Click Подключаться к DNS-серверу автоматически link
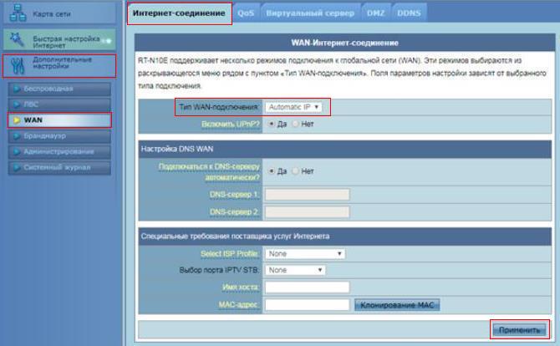This screenshot has width=560, height=346. click(209, 172)
